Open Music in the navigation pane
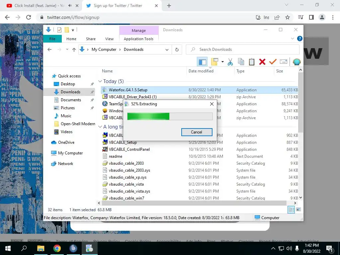 click(66, 116)
